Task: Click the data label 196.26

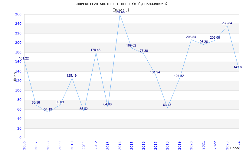Action: [x=203, y=42]
